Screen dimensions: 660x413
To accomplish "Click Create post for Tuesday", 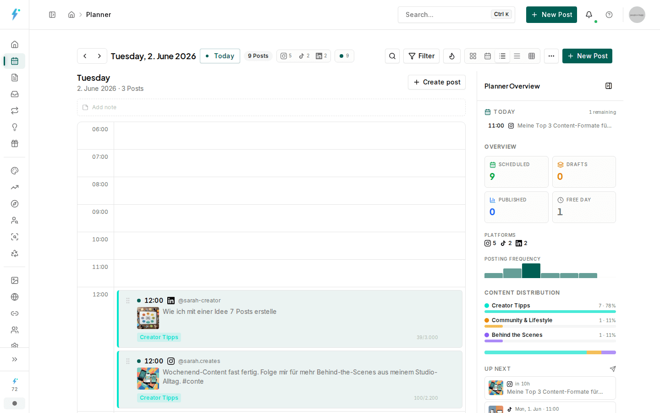I will point(437,82).
